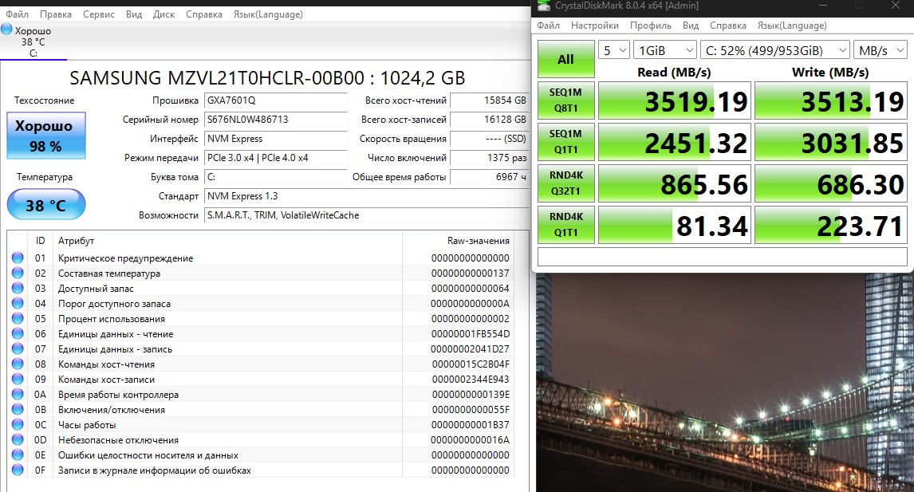Click the status orb for attribute 01
914x492 pixels.
(18, 258)
